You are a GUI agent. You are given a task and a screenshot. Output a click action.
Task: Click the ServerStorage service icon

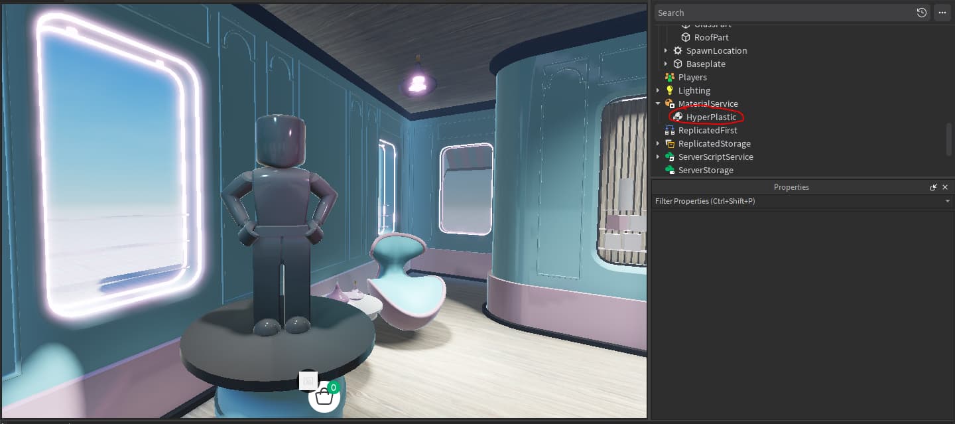670,170
